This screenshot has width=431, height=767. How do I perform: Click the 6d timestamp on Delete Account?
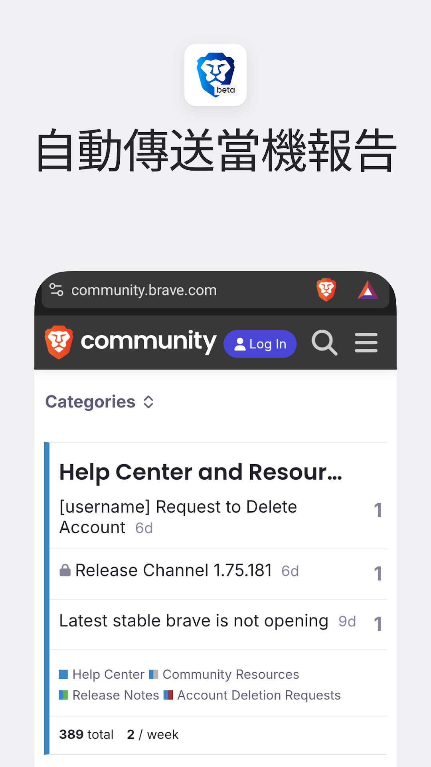[144, 528]
